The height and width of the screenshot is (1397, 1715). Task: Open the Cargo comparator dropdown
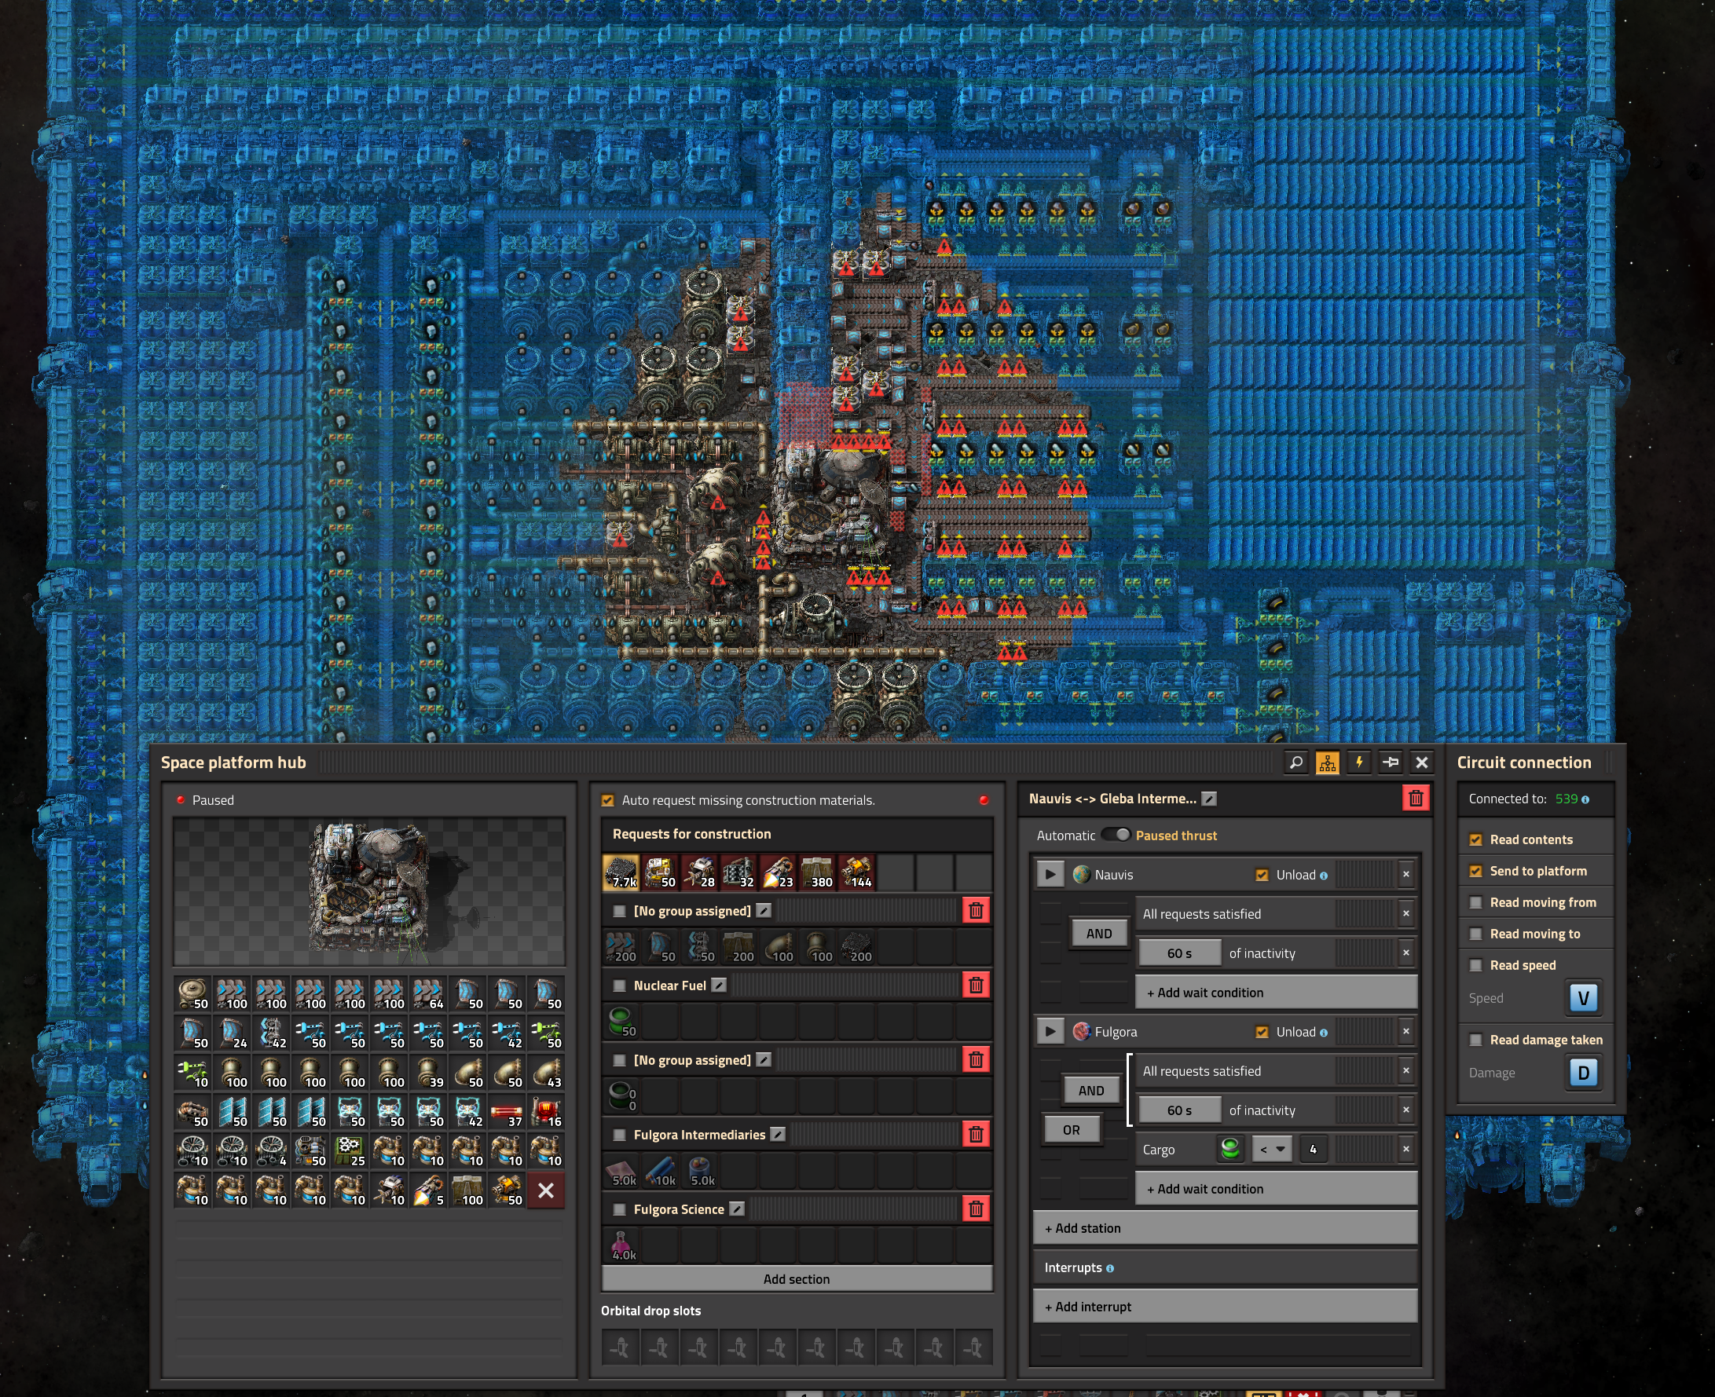(1272, 1149)
